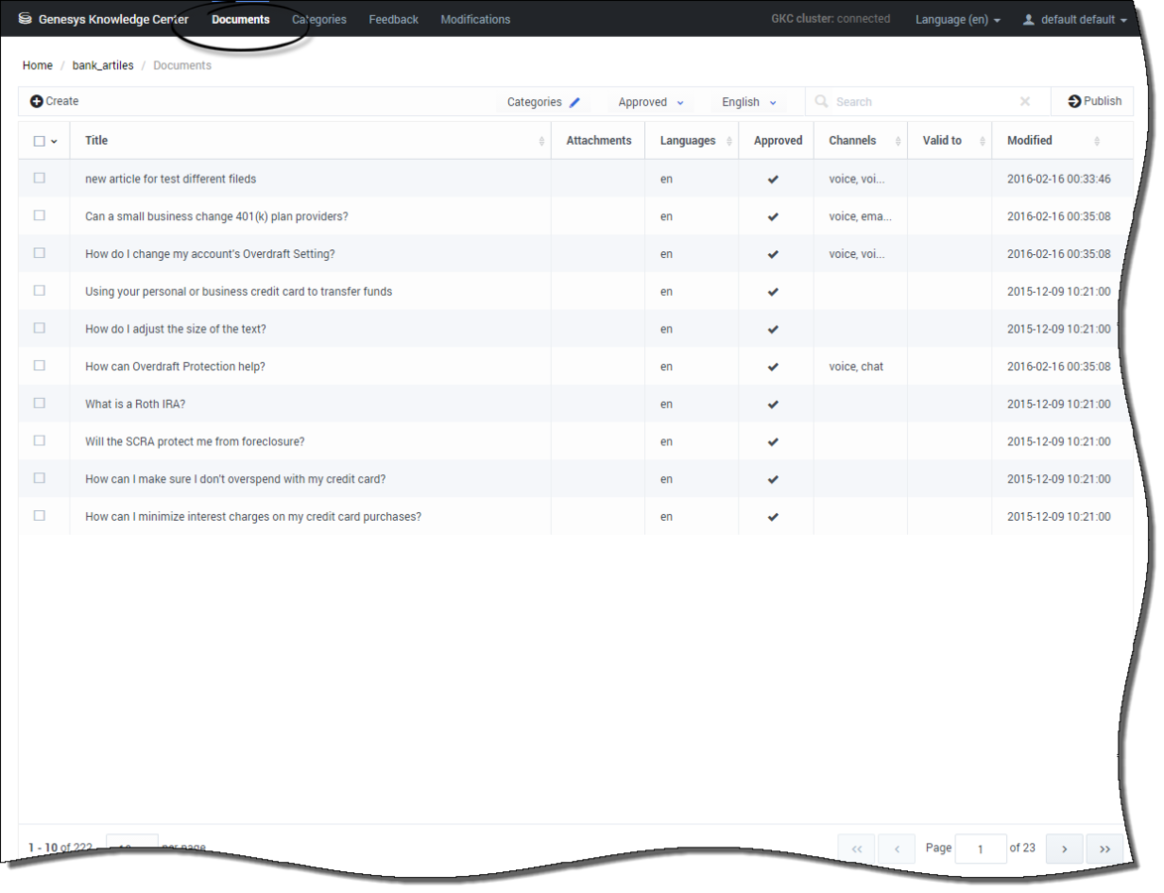Click the Approved column header
This screenshot has width=1164, height=893.
(x=778, y=141)
